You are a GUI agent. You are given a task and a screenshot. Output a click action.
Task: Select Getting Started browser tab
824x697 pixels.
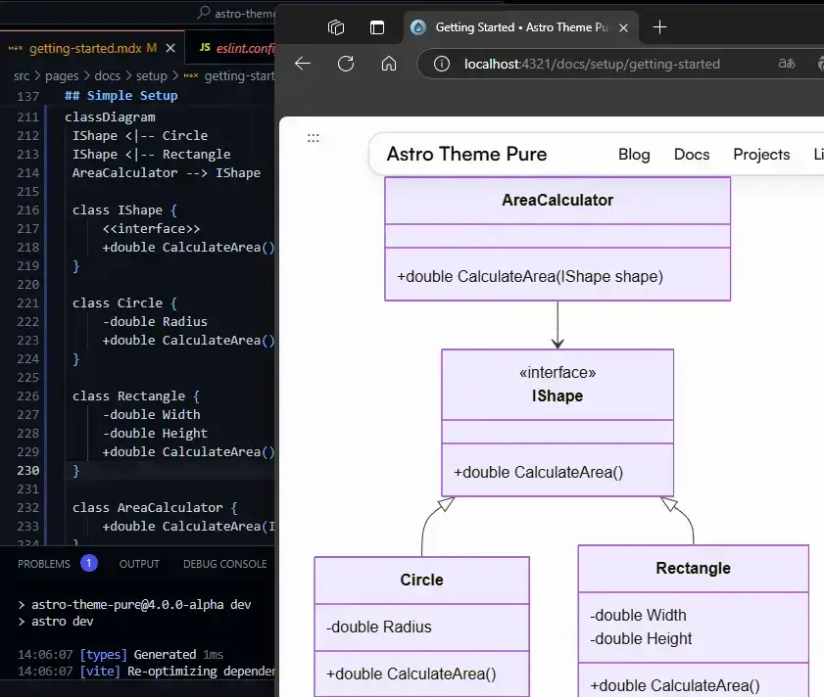521,27
